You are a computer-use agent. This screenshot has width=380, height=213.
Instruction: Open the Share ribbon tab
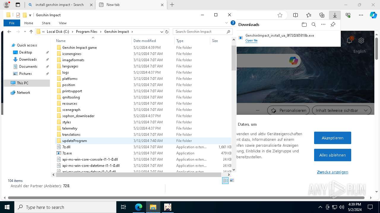coord(46,23)
